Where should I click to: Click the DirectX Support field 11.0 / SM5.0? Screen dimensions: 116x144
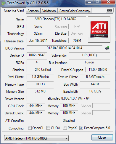pos(98,70)
